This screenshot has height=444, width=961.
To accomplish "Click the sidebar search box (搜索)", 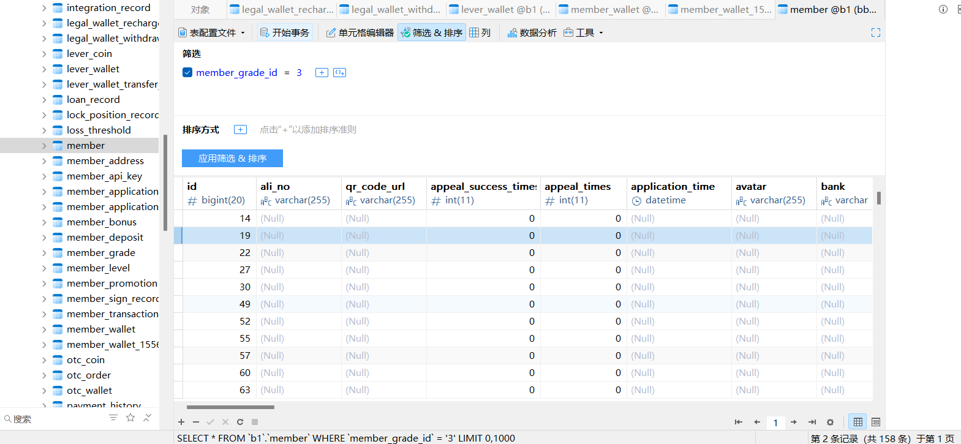I will click(52, 419).
